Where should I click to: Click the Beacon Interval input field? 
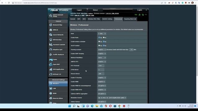[x=101, y=74]
